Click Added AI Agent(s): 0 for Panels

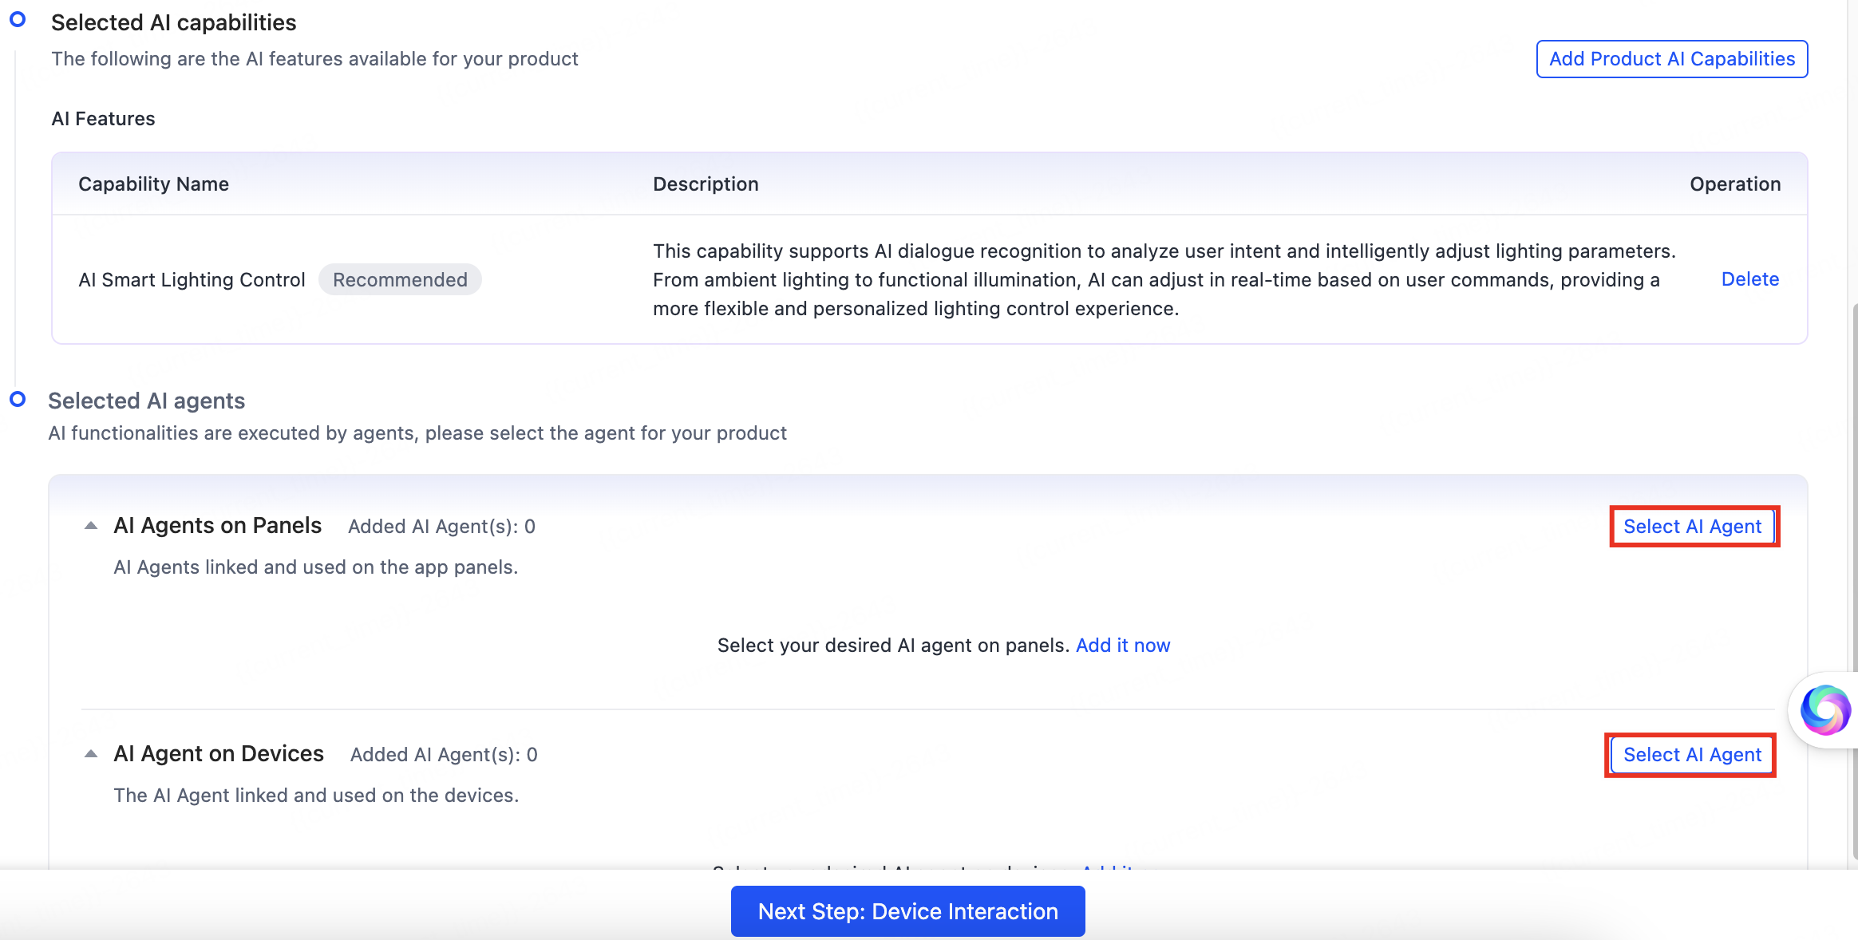[x=441, y=527]
